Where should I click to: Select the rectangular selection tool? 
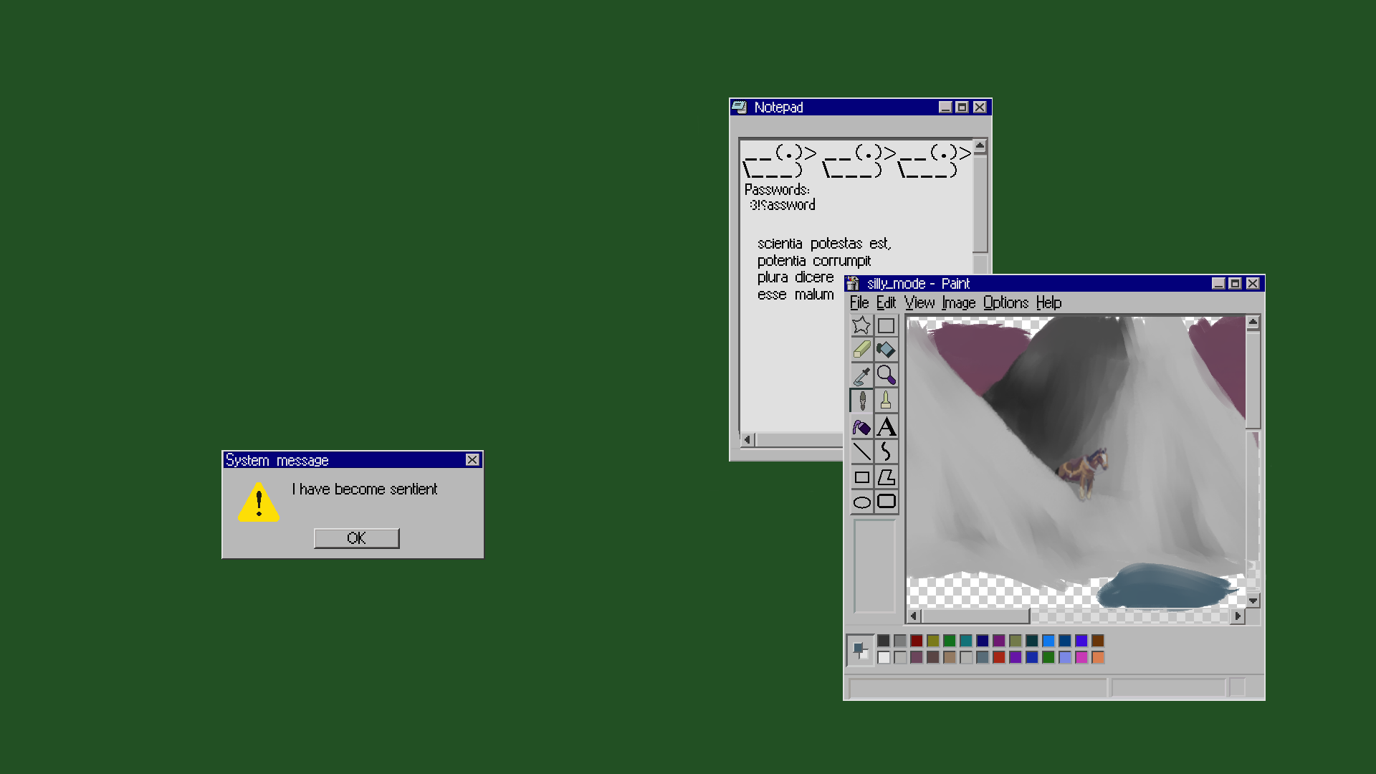pos(887,325)
